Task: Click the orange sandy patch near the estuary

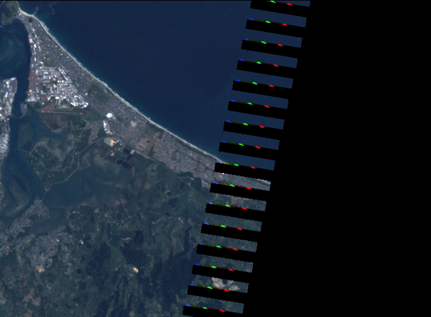Action: (114, 142)
